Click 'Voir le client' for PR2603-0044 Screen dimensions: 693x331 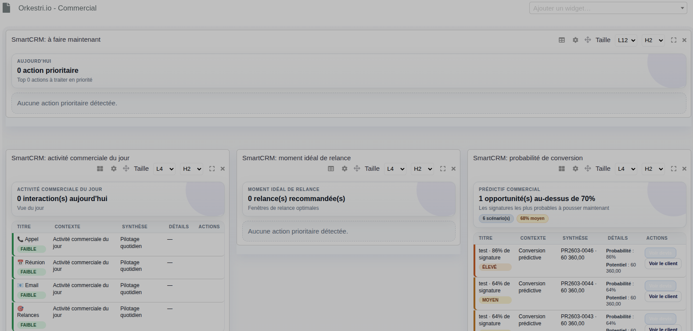coord(663,297)
